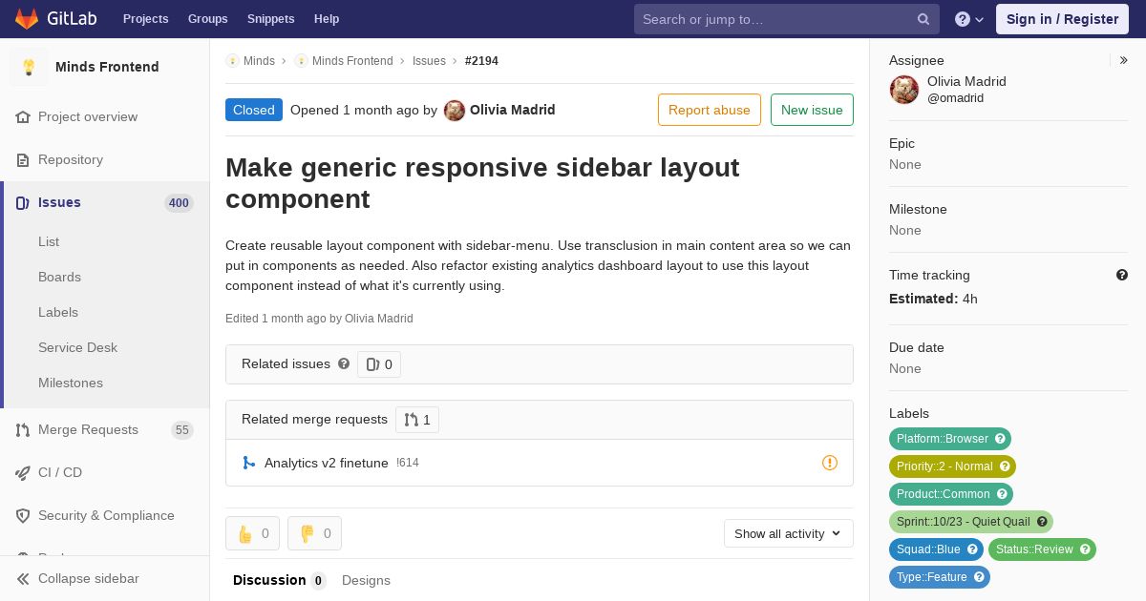
Task: Click the Minds Frontend lightbulb project avatar
Action: (x=29, y=67)
